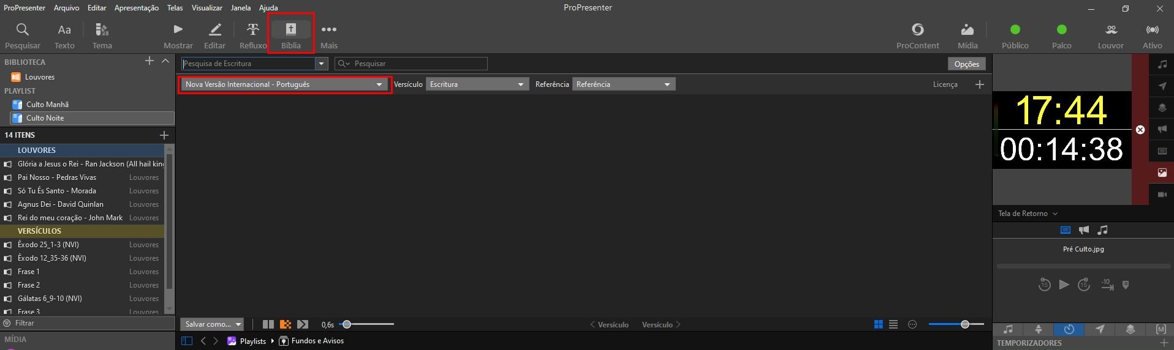The image size is (1174, 350).
Task: Open the Nova Versão Internacional translation dropdown
Action: 284,84
